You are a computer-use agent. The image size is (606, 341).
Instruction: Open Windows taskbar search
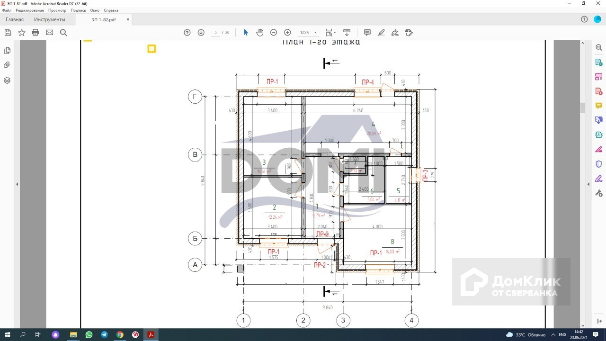[23, 335]
